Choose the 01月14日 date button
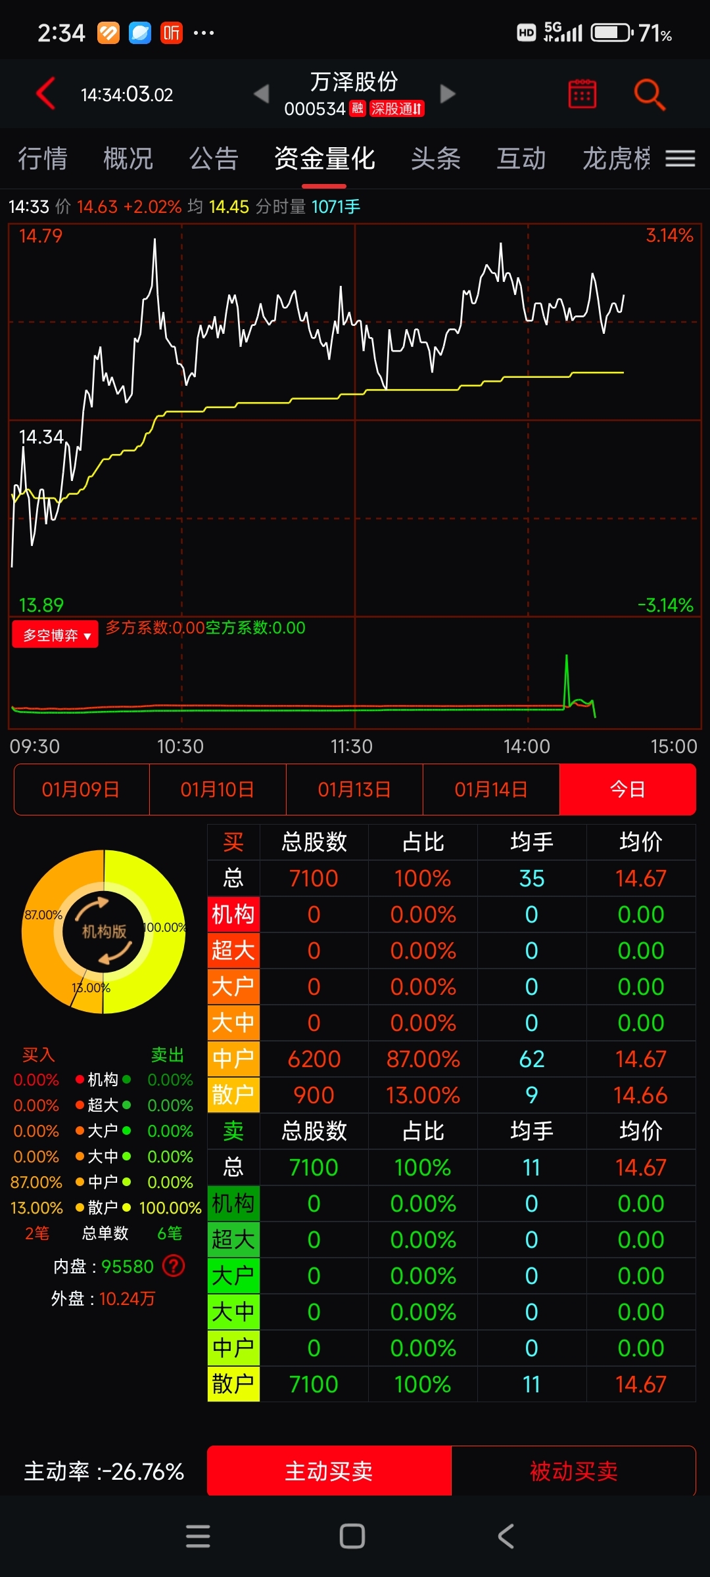Viewport: 710px width, 1577px height. click(491, 789)
